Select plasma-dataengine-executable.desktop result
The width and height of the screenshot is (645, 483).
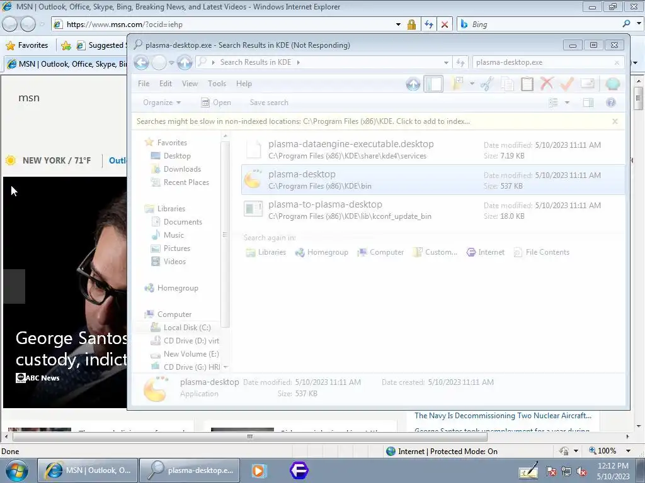433,150
